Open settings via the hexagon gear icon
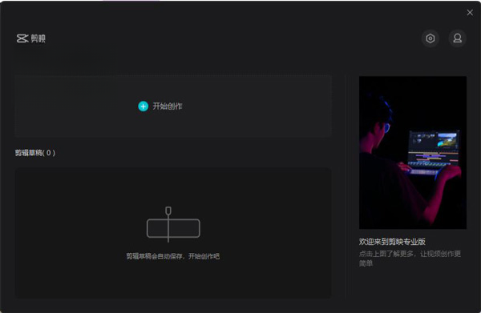Screen dimensions: 481x313 (x=430, y=38)
